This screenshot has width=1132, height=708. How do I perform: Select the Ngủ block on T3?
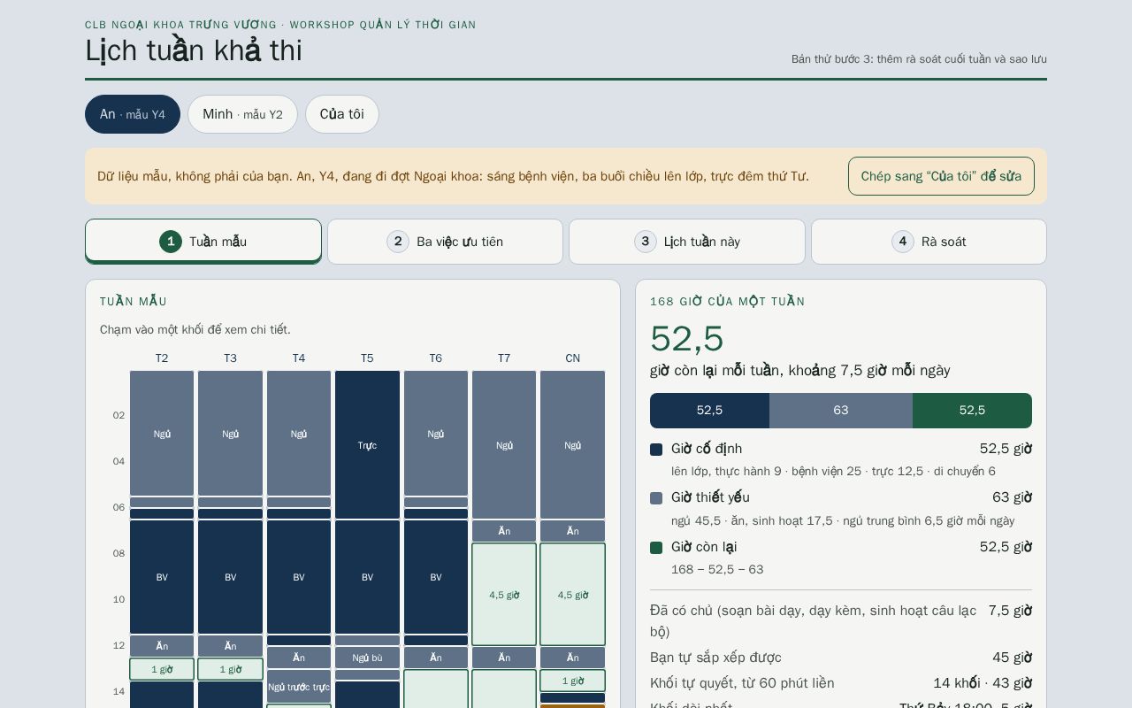coord(230,434)
